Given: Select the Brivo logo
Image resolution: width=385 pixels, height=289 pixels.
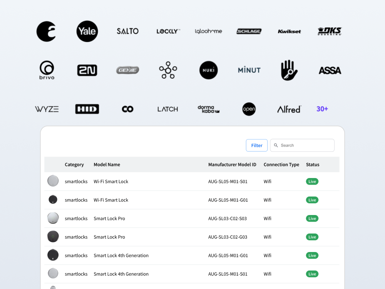Looking at the screenshot, I should tap(47, 70).
